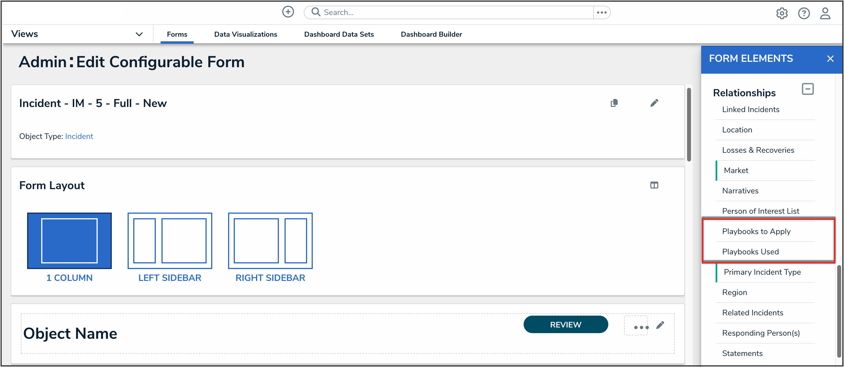Open the Dashboard Builder tab
844x367 pixels.
[431, 34]
